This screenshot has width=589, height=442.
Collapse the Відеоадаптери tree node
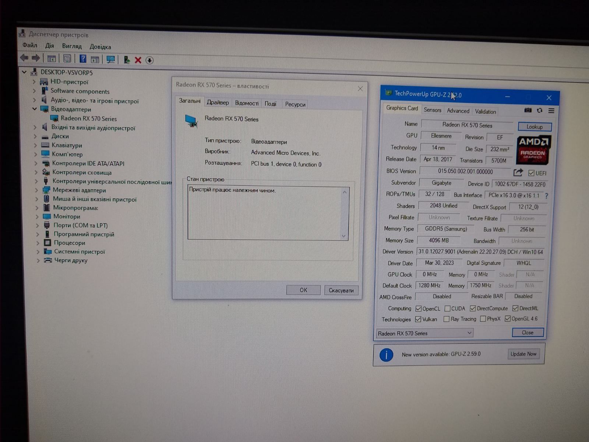tap(34, 109)
